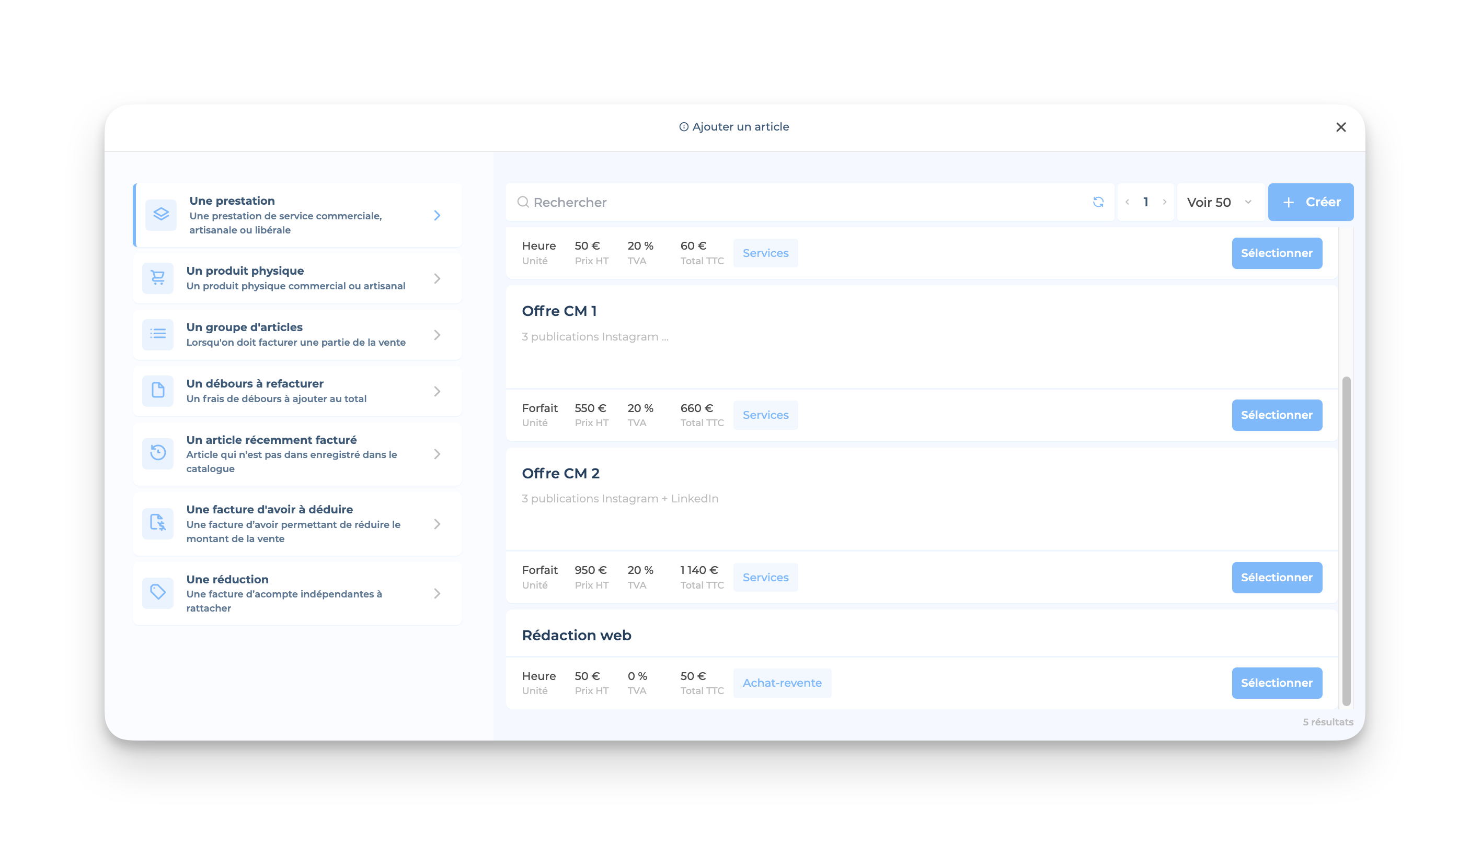Open the Voir 50 results dropdown
The width and height of the screenshot is (1470, 845).
1219,202
